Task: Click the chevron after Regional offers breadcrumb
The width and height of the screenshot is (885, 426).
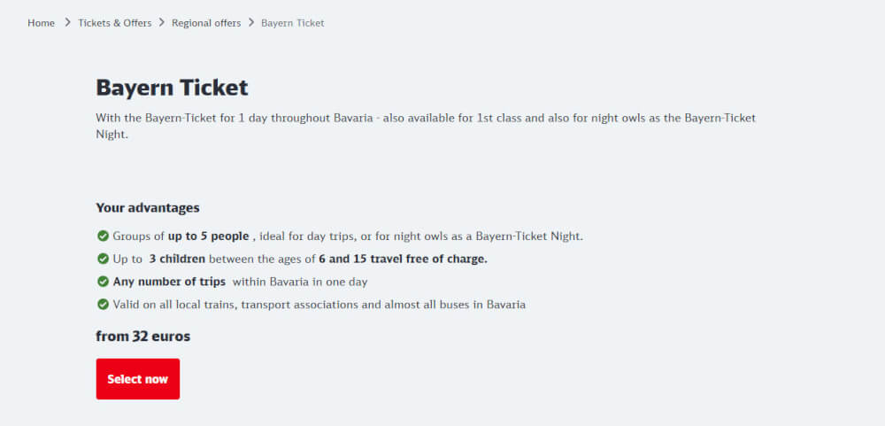Action: coord(251,23)
